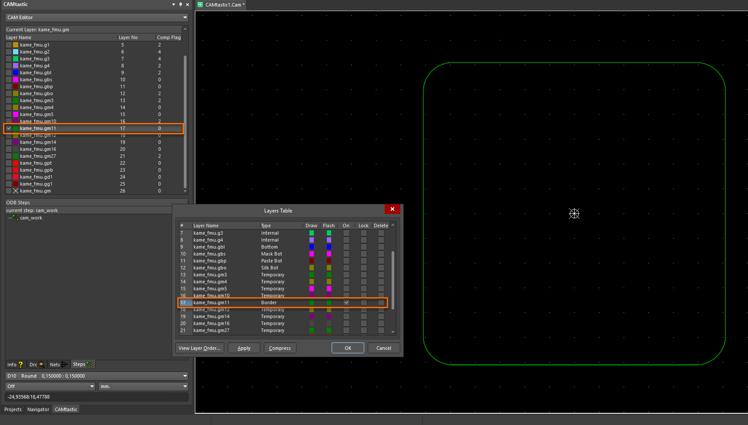Sort by Layer No column header in panel

[136, 37]
